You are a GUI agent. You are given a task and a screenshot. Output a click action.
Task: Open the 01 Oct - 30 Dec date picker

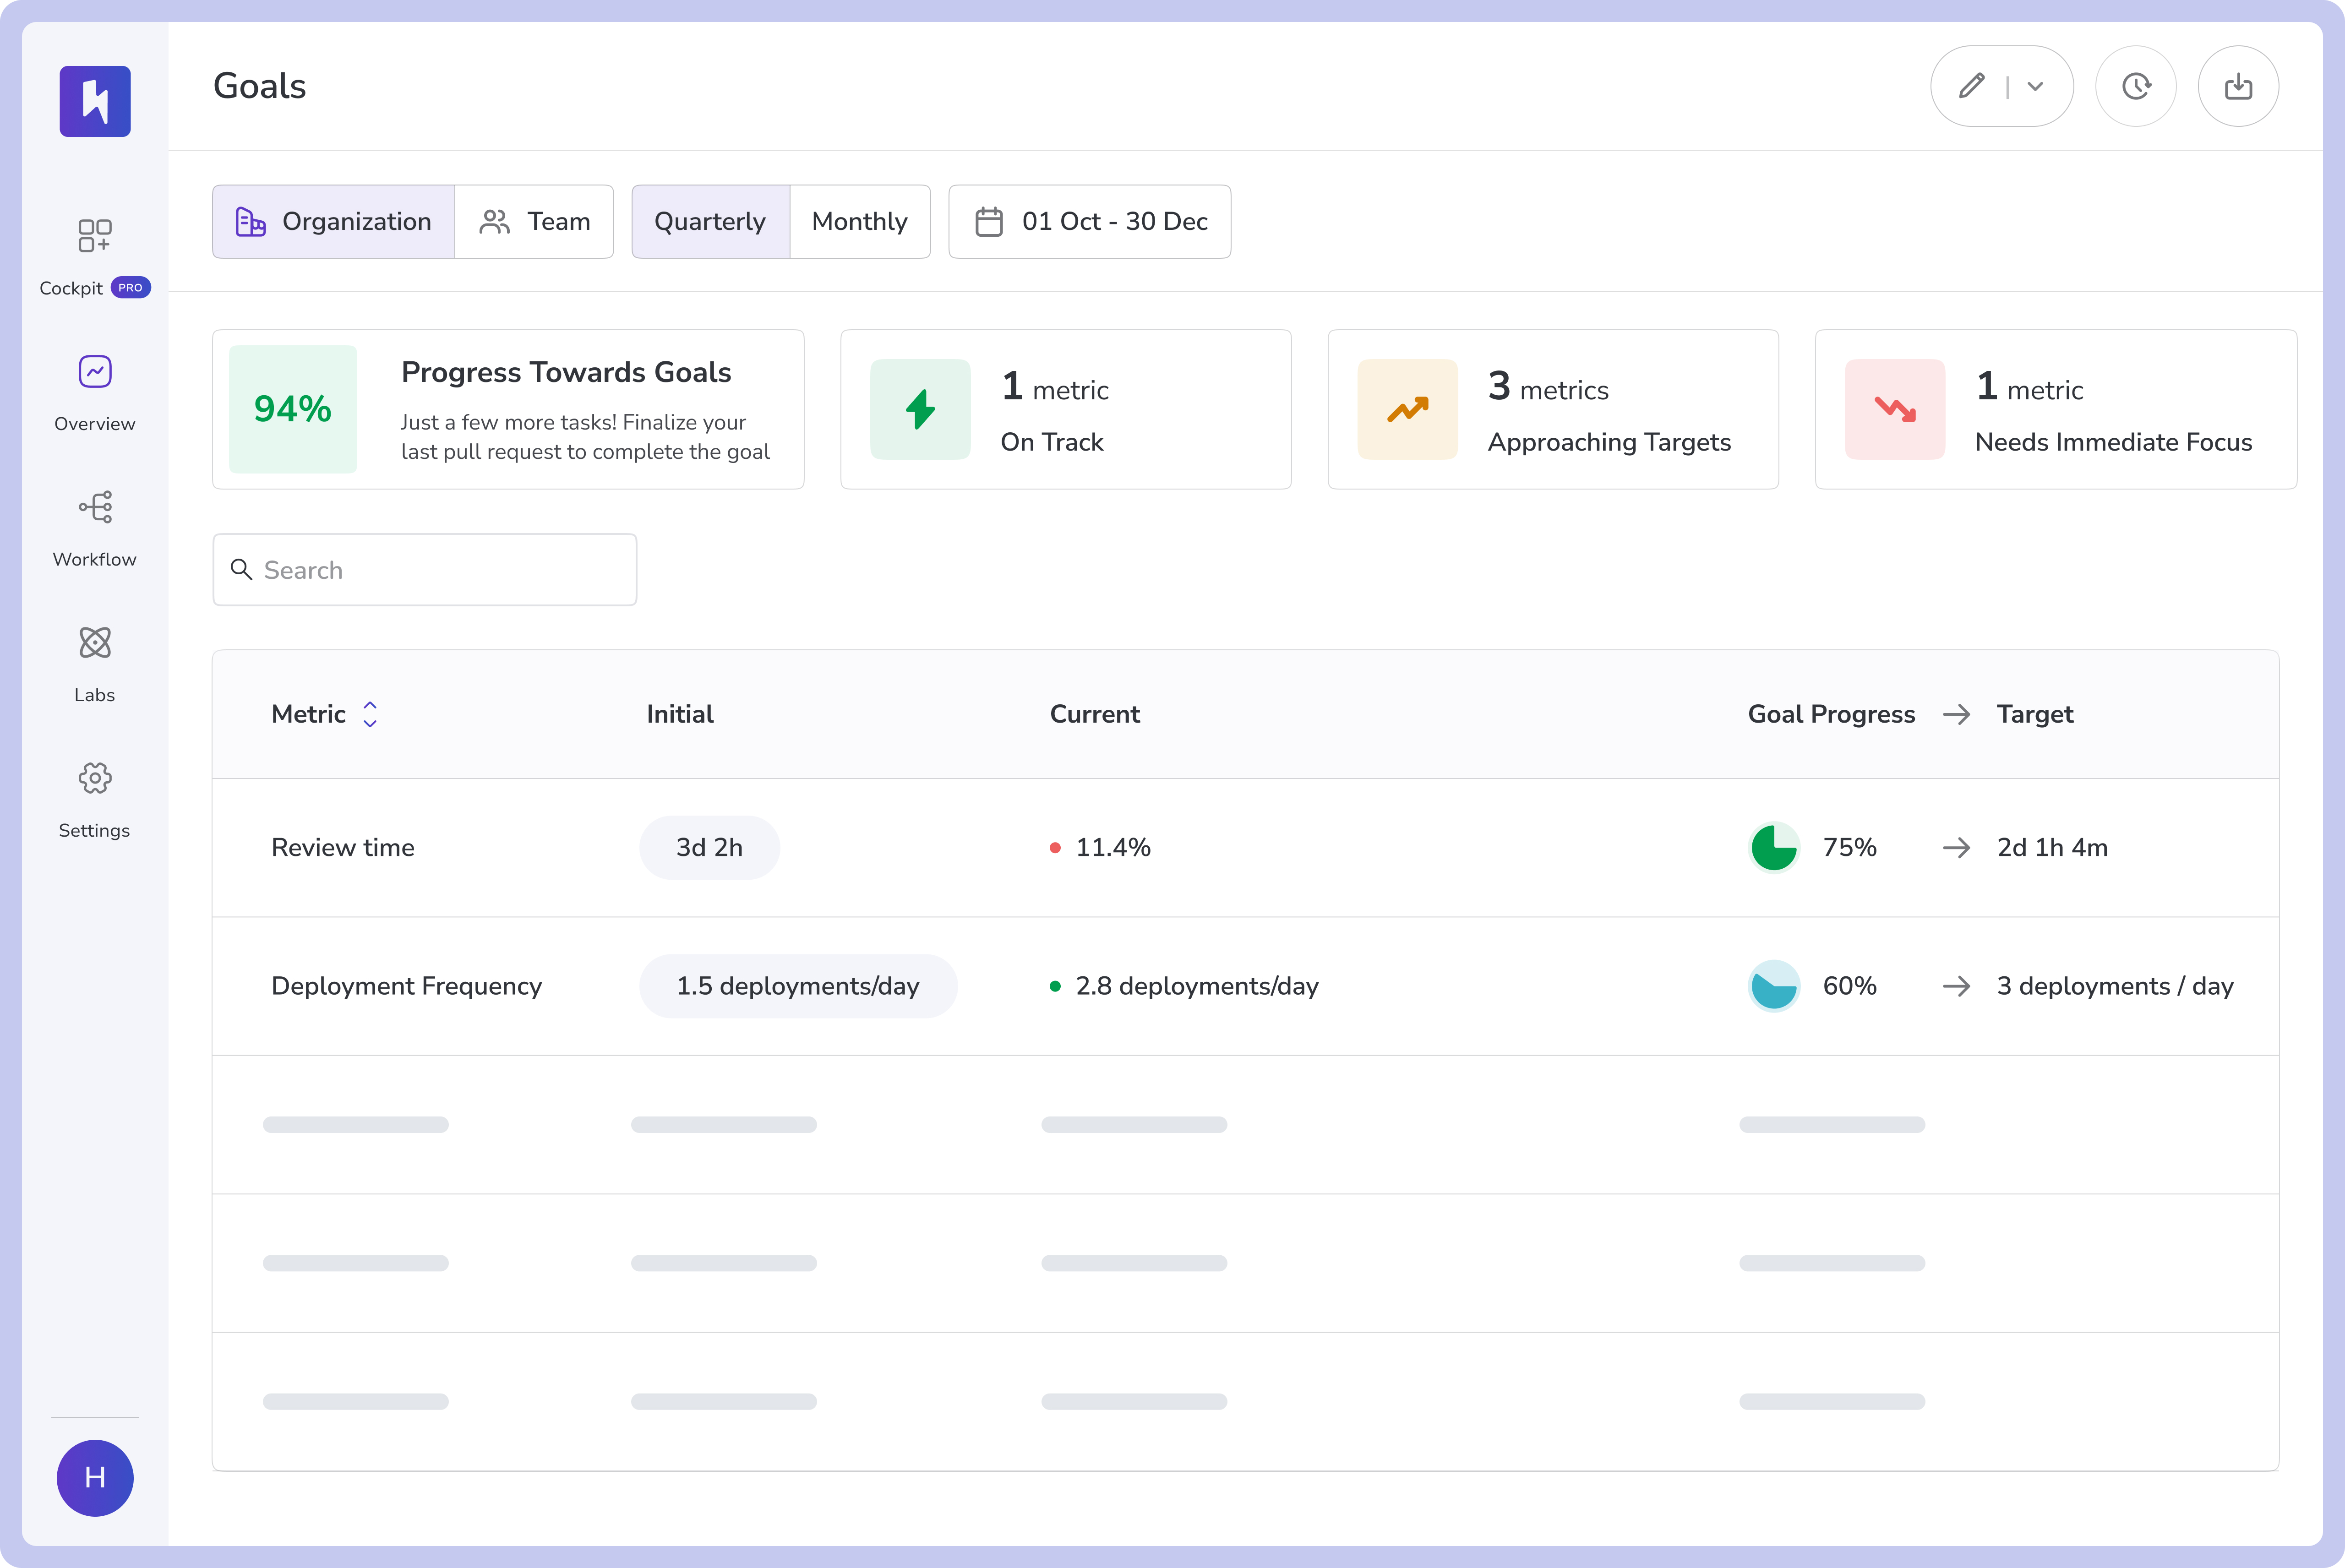(x=1089, y=221)
